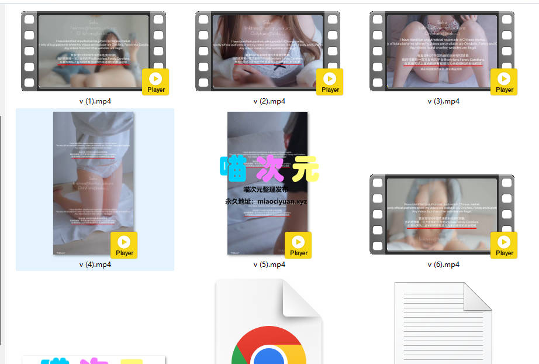
Task: Select the v (2).mp4 video thumbnail
Action: pos(268,51)
